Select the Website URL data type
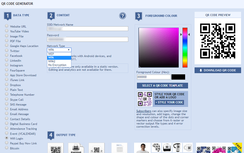The image size is (244, 153). 7,26
